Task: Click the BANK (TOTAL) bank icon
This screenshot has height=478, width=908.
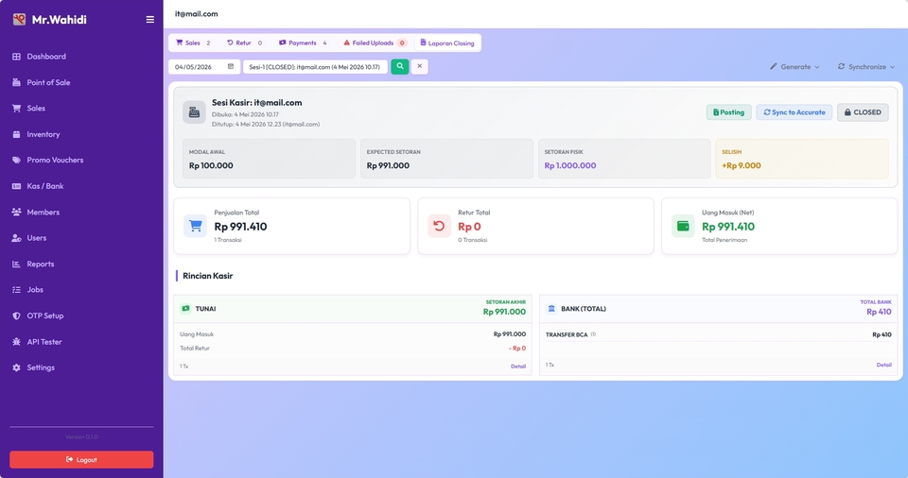Action: tap(551, 309)
